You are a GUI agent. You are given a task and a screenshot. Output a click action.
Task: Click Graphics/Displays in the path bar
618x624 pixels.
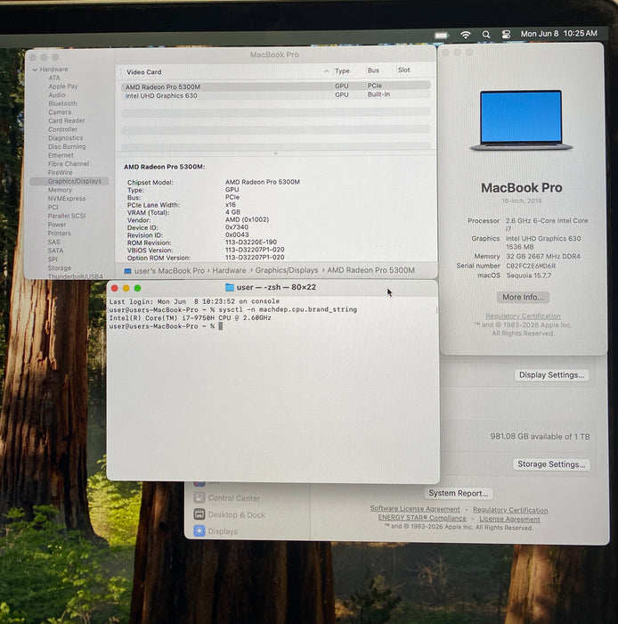286,270
